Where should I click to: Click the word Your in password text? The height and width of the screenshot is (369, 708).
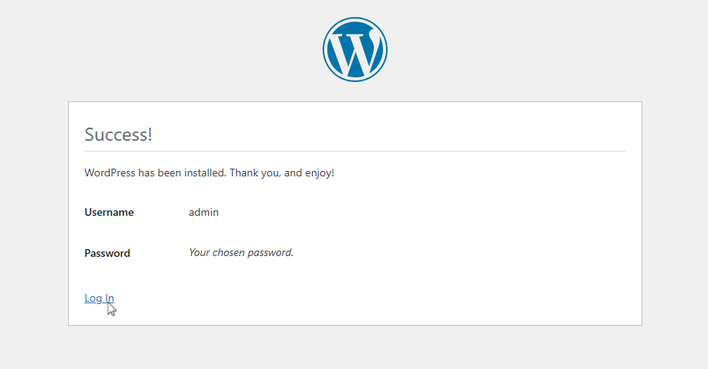pyautogui.click(x=199, y=252)
